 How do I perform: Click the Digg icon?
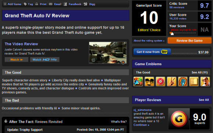(x=86, y=4)
